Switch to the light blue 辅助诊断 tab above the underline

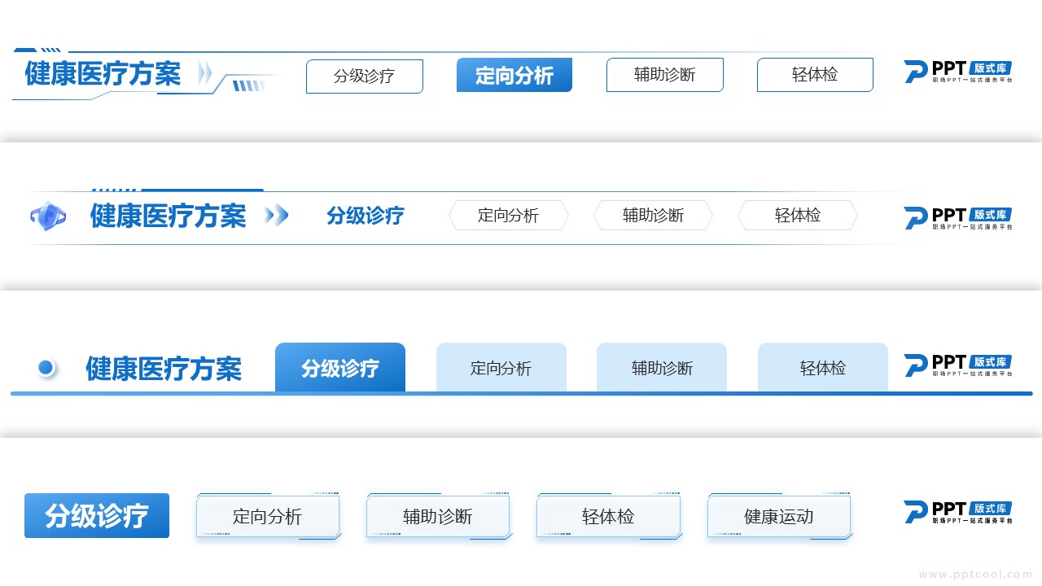pyautogui.click(x=661, y=368)
